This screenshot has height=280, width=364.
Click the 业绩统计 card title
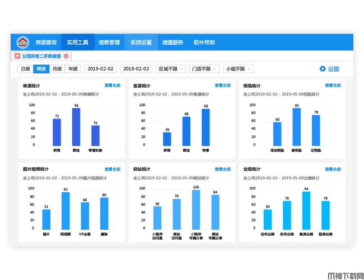pos(252,169)
